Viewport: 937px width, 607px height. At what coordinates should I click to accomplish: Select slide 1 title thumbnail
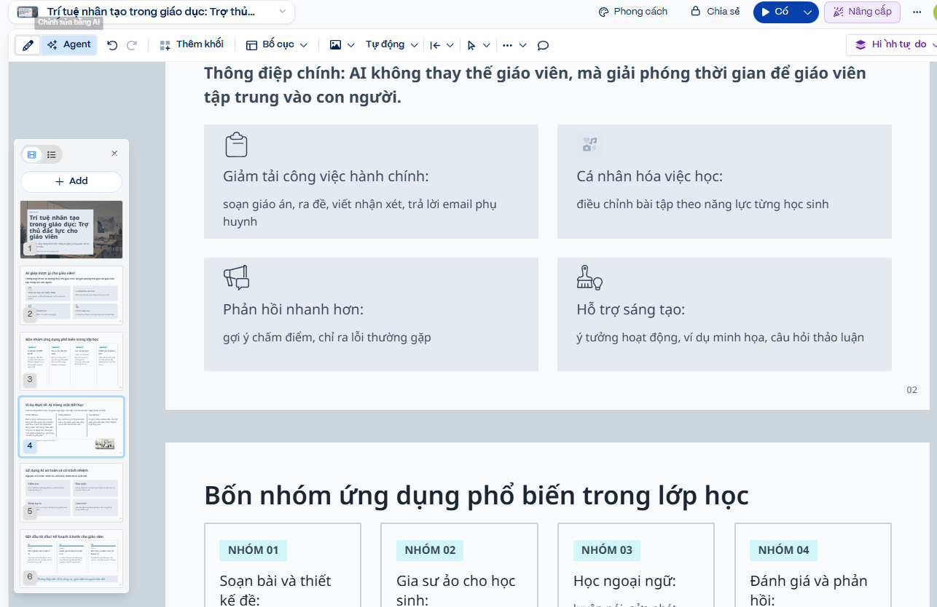click(x=71, y=229)
